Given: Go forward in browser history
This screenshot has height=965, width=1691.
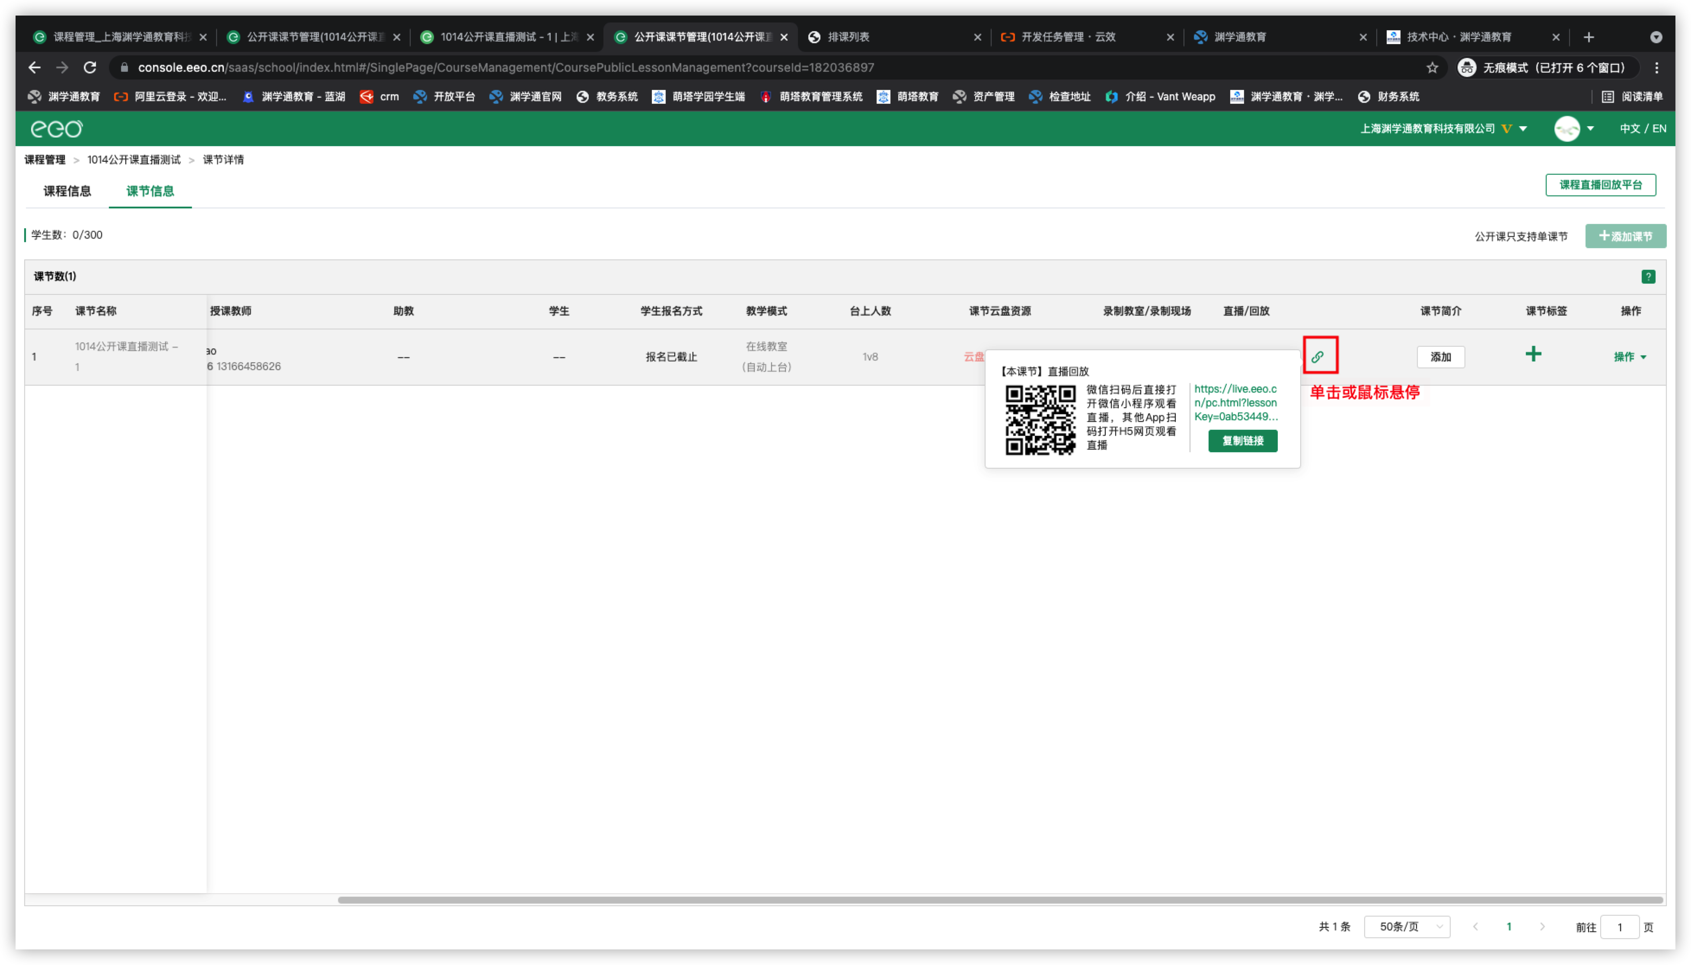Looking at the screenshot, I should coord(62,67).
